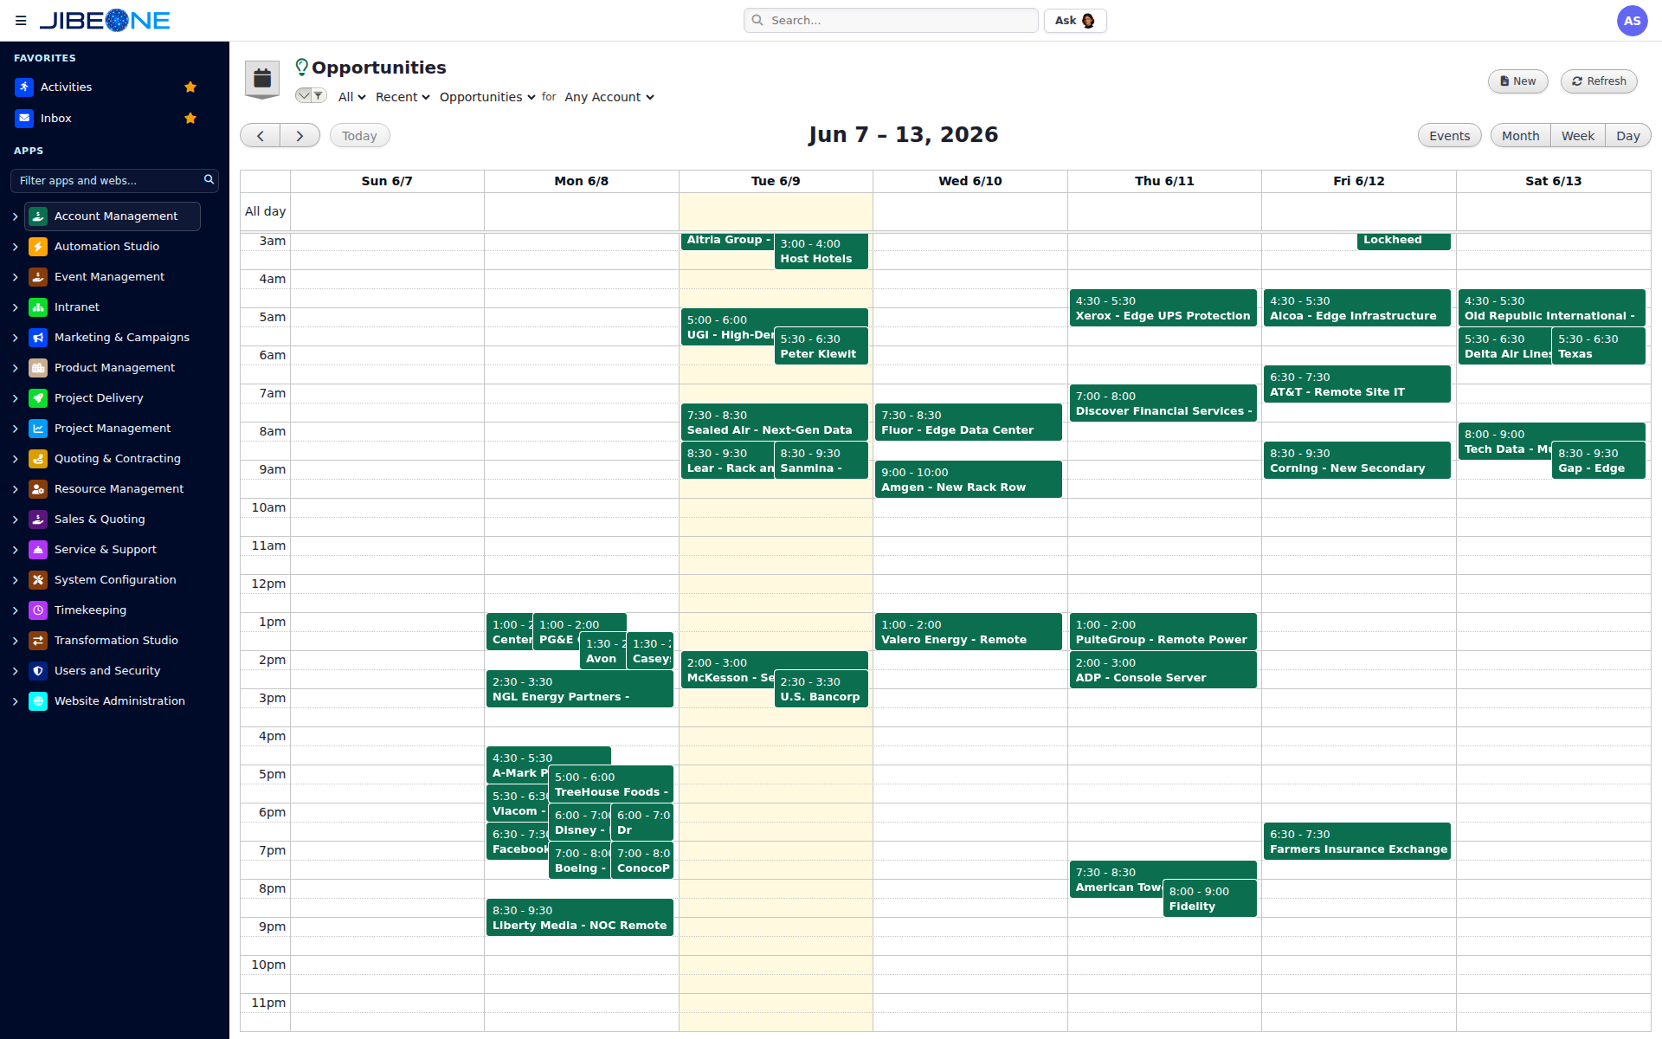Create a New opportunity
This screenshot has height=1039, width=1662.
click(x=1517, y=81)
